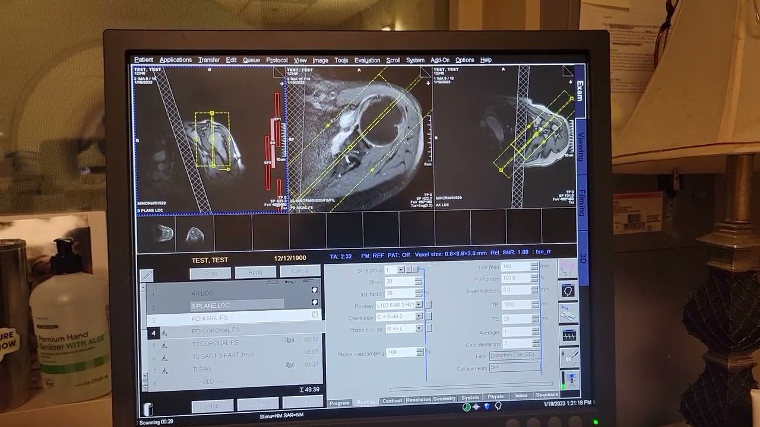Toggle the checkbox next to Position
Screen dimensions: 760x427
pos(429,305)
